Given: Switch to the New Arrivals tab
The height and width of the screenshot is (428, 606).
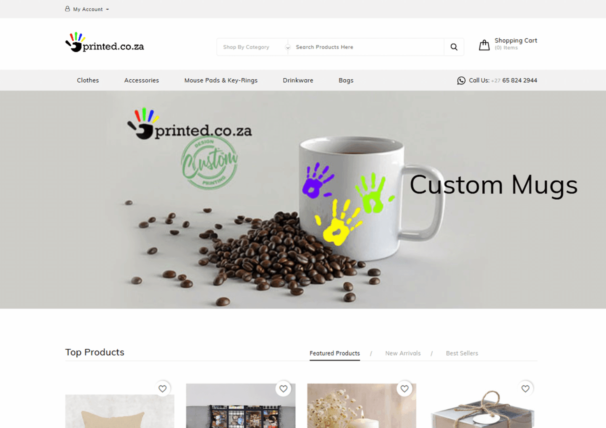Looking at the screenshot, I should (x=403, y=353).
